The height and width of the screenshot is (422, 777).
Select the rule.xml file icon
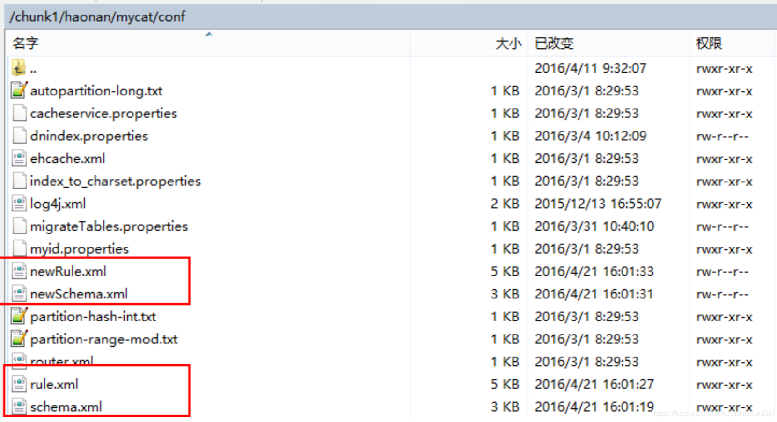point(19,384)
